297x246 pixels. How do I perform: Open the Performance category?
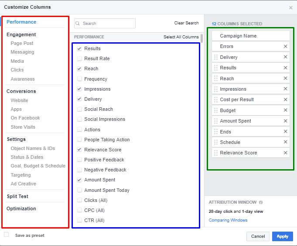(21, 22)
